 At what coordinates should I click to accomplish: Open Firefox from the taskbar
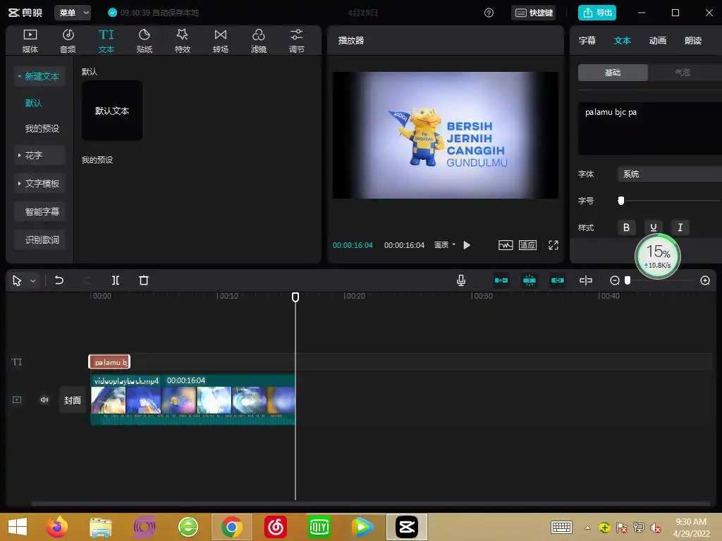[x=56, y=527]
